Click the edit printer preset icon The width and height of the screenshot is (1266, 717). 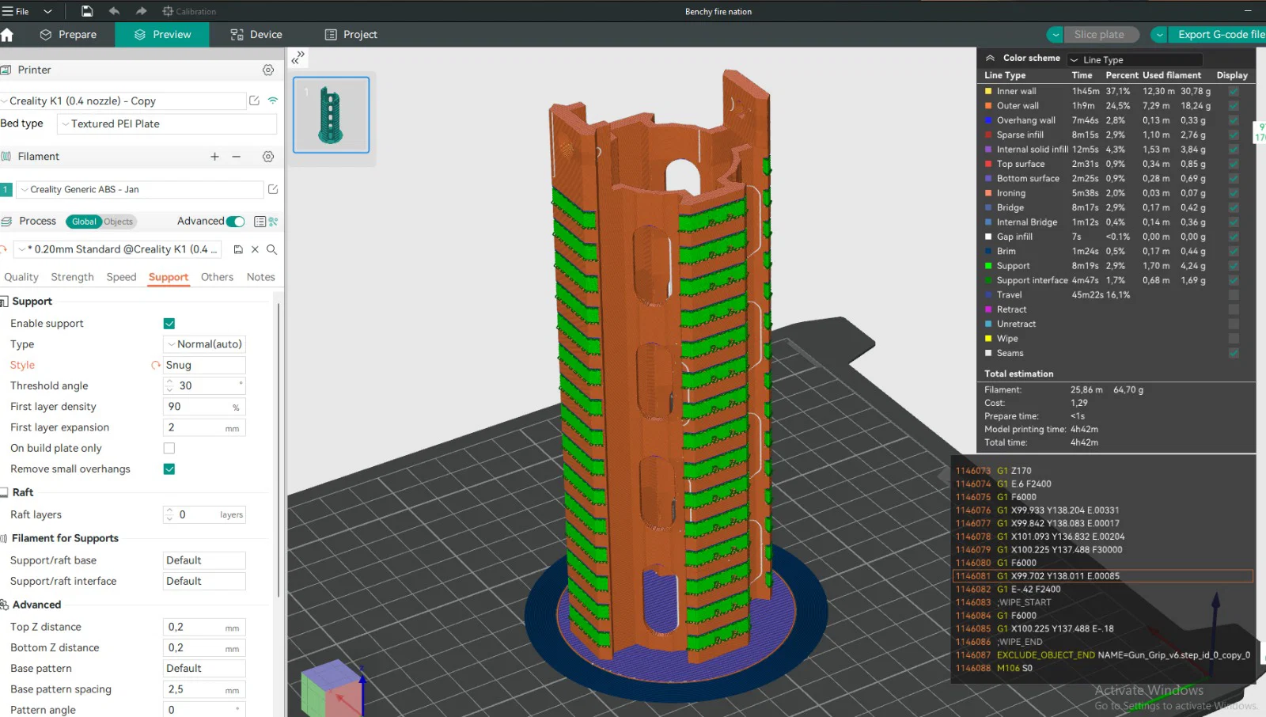pyautogui.click(x=254, y=101)
